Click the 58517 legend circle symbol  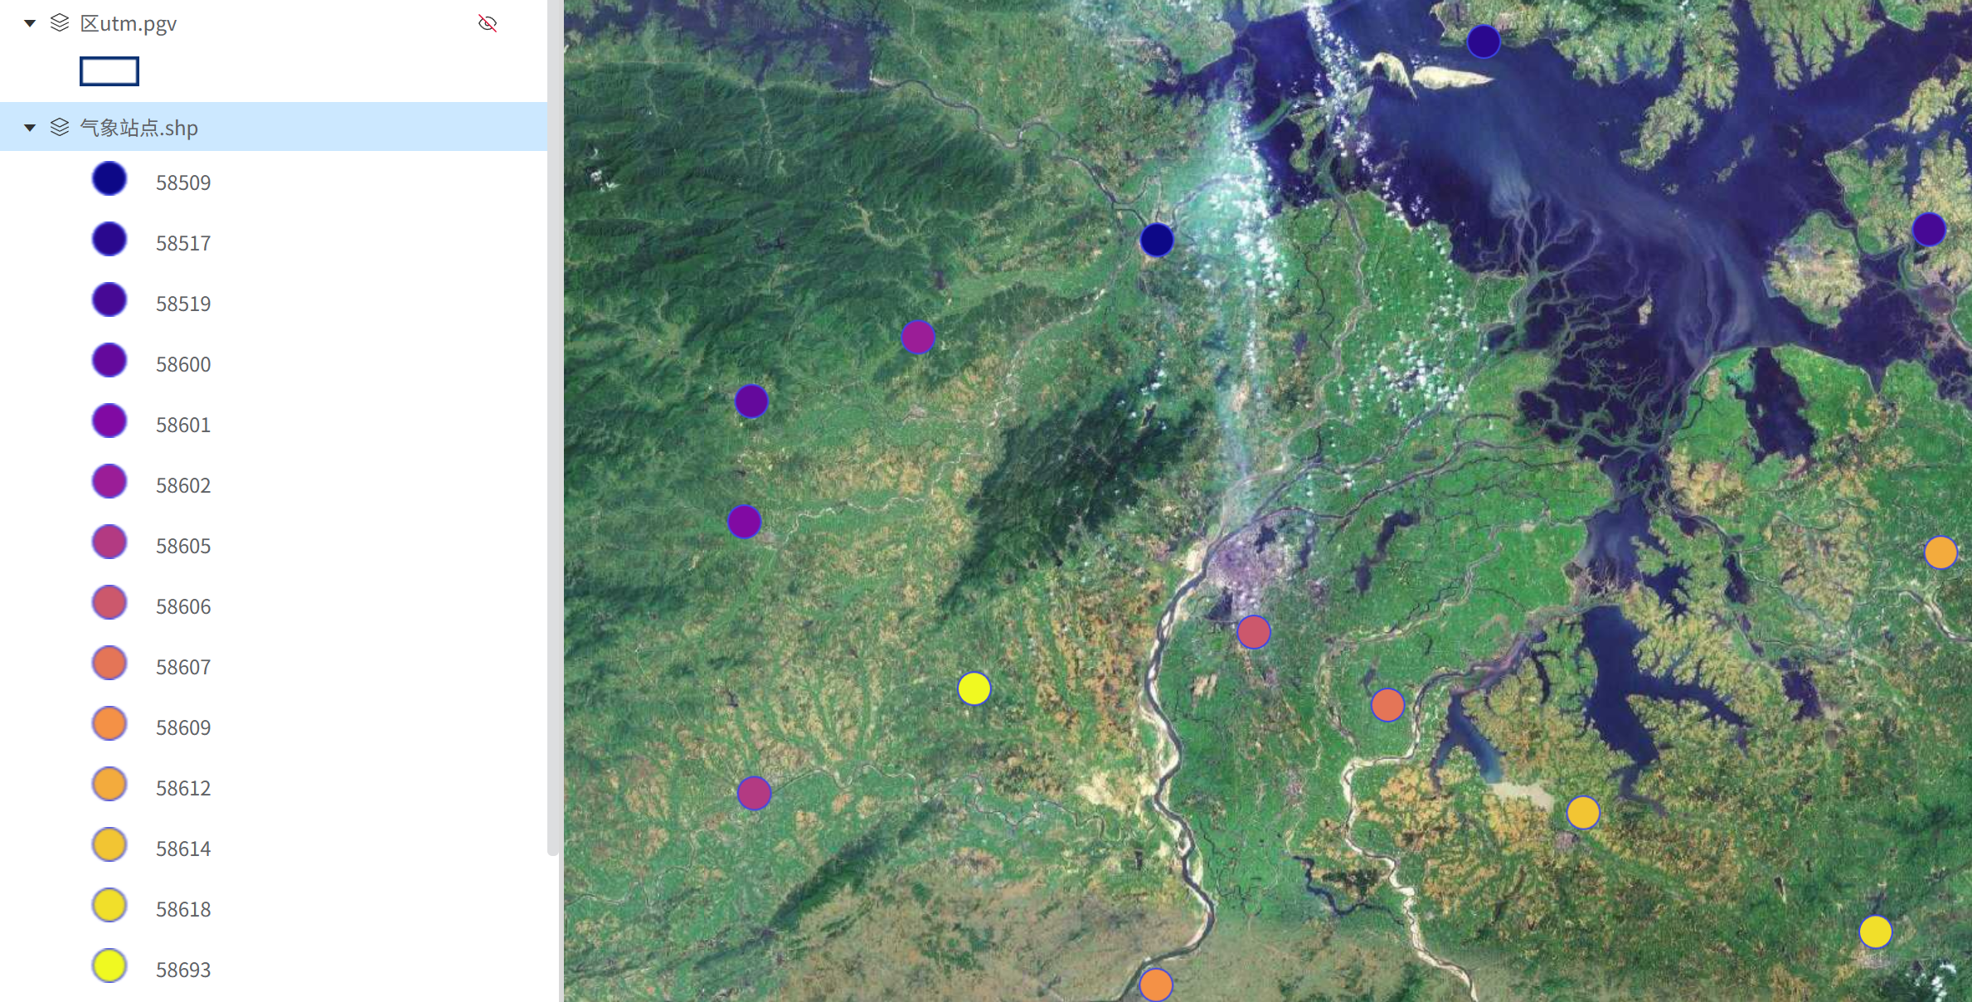click(109, 240)
